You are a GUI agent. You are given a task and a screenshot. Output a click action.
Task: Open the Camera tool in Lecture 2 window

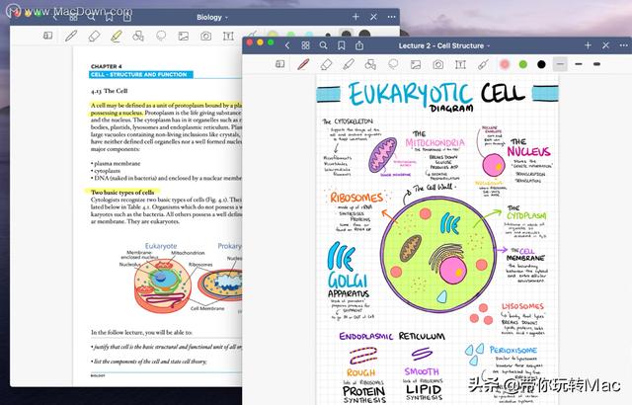click(x=438, y=64)
